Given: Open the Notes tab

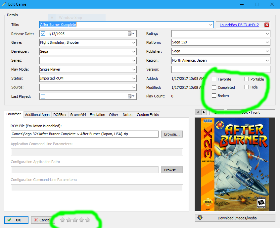Looking at the screenshot, I should pos(127,115).
